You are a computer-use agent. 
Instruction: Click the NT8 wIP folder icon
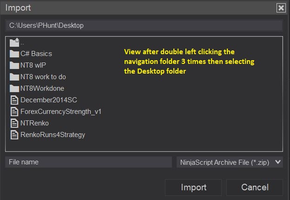coord(14,65)
